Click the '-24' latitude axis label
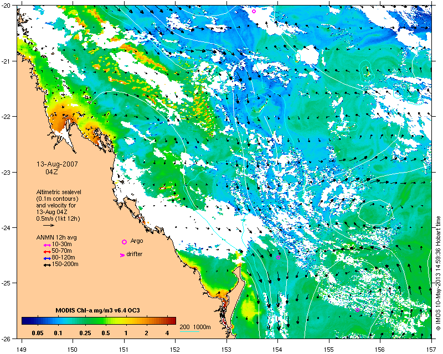 [x=7, y=227]
